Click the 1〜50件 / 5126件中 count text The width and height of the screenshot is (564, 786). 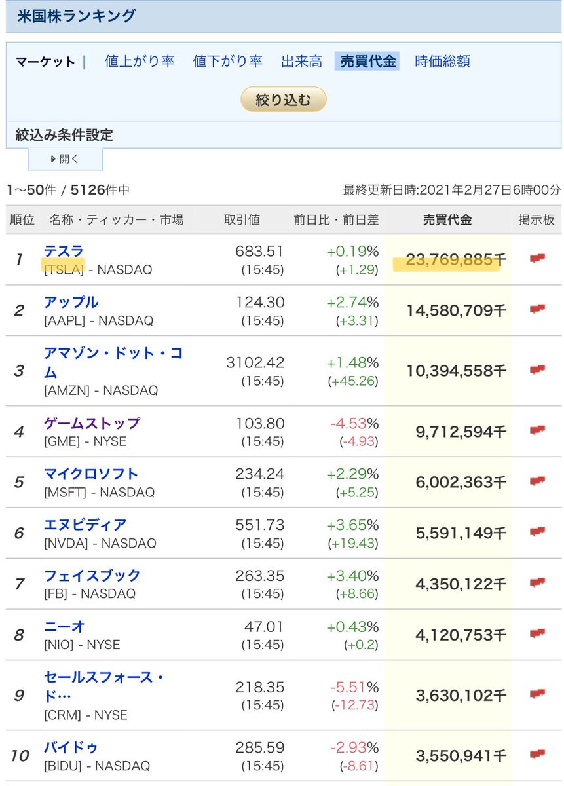[x=68, y=191]
